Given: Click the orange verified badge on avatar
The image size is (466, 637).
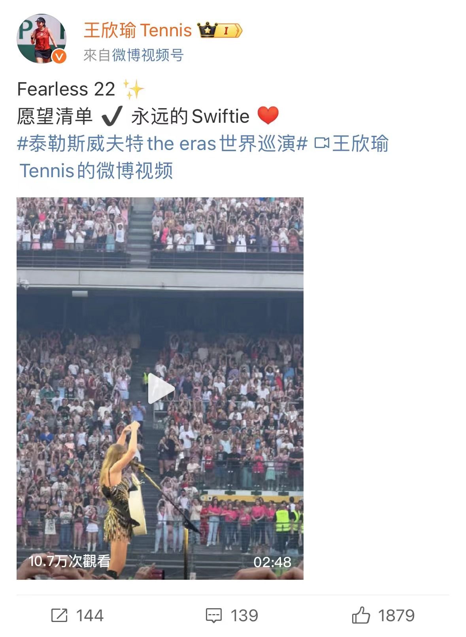Looking at the screenshot, I should pos(59,56).
